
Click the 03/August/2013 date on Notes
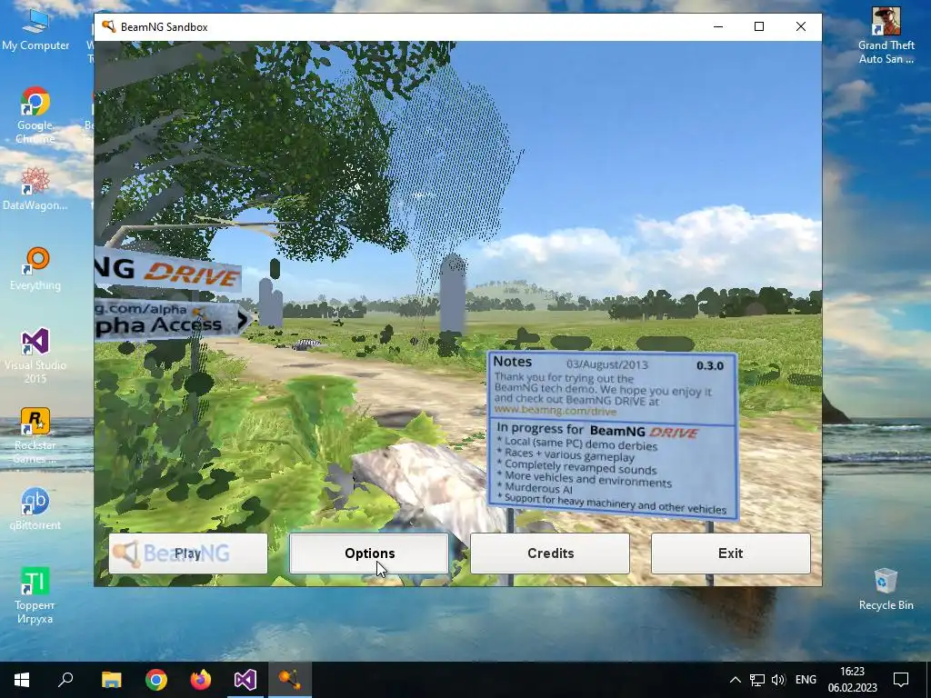606,364
